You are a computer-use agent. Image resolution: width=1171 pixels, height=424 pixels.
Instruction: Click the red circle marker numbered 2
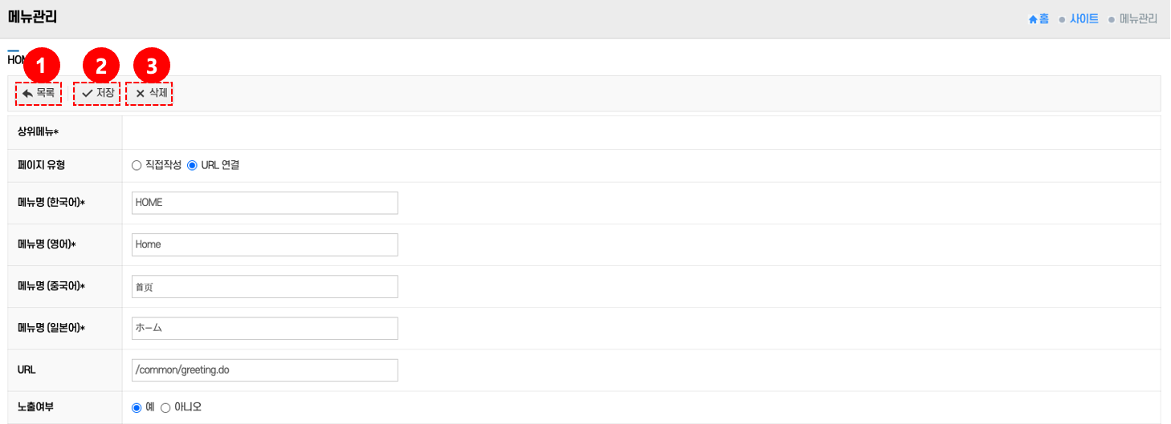101,65
